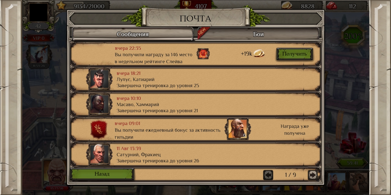391x195 pixels.
Task: Go back with the Назад button
Action: 102,174
